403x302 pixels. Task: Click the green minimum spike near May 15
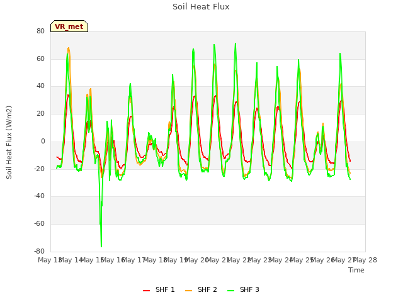(x=101, y=247)
